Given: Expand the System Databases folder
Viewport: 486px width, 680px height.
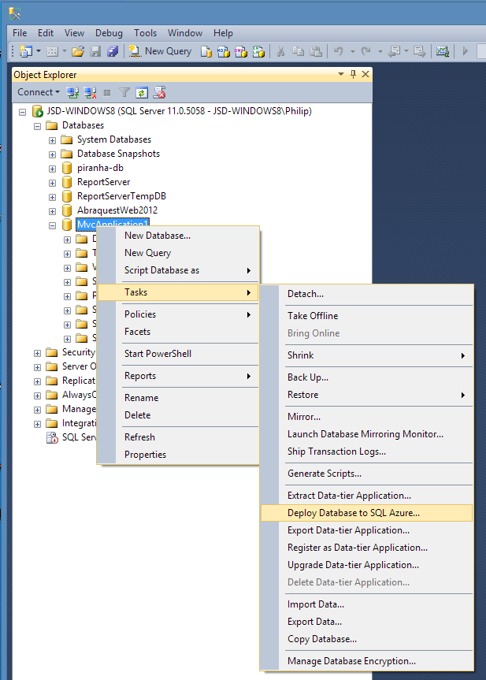Looking at the screenshot, I should 53,140.
